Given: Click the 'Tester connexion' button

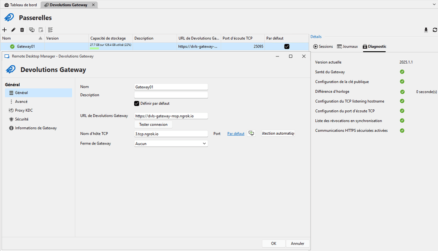Looking at the screenshot, I should coord(154,124).
